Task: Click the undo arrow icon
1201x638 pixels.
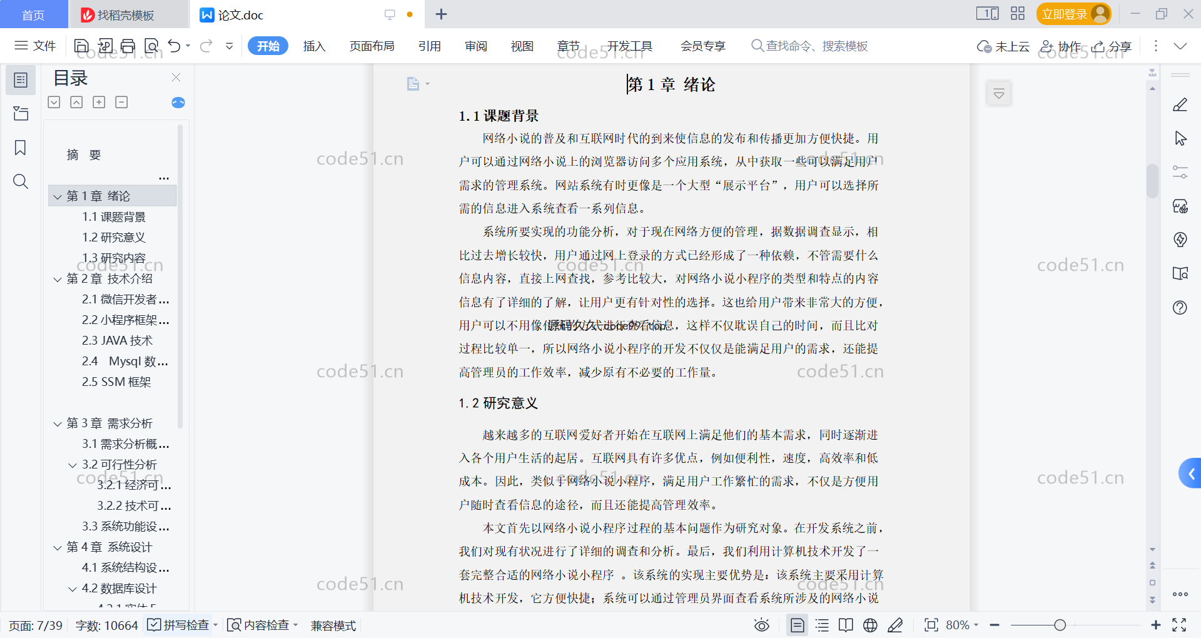Action: click(174, 46)
